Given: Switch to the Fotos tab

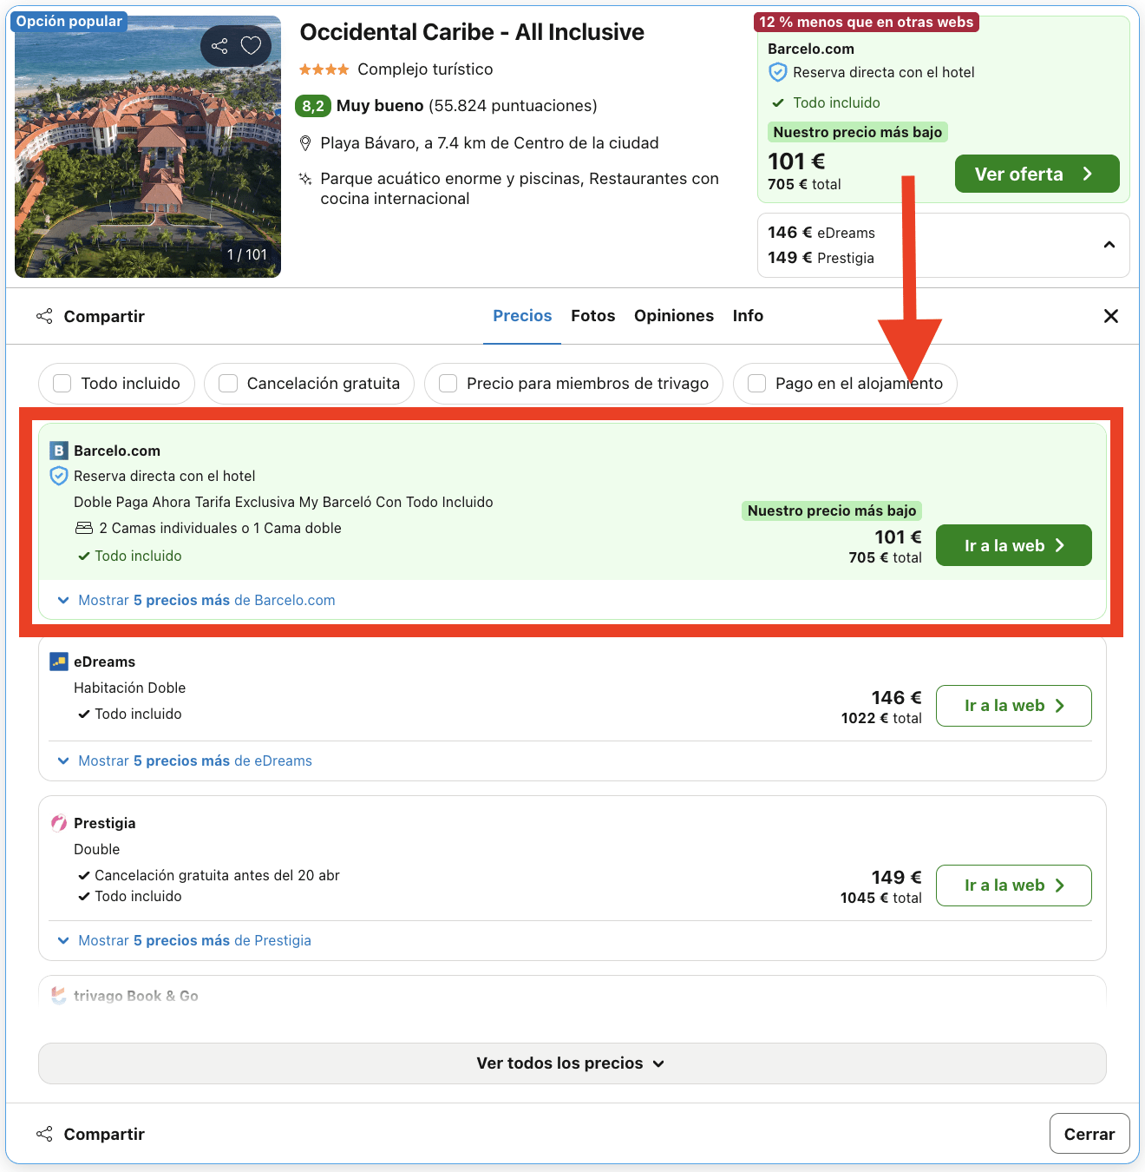Looking at the screenshot, I should click(592, 316).
